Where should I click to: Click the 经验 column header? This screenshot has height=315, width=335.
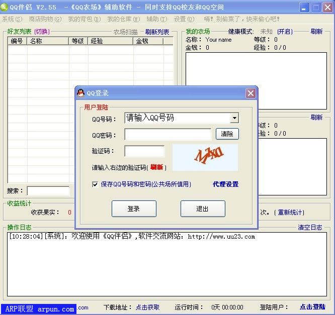pyautogui.click(x=111, y=41)
